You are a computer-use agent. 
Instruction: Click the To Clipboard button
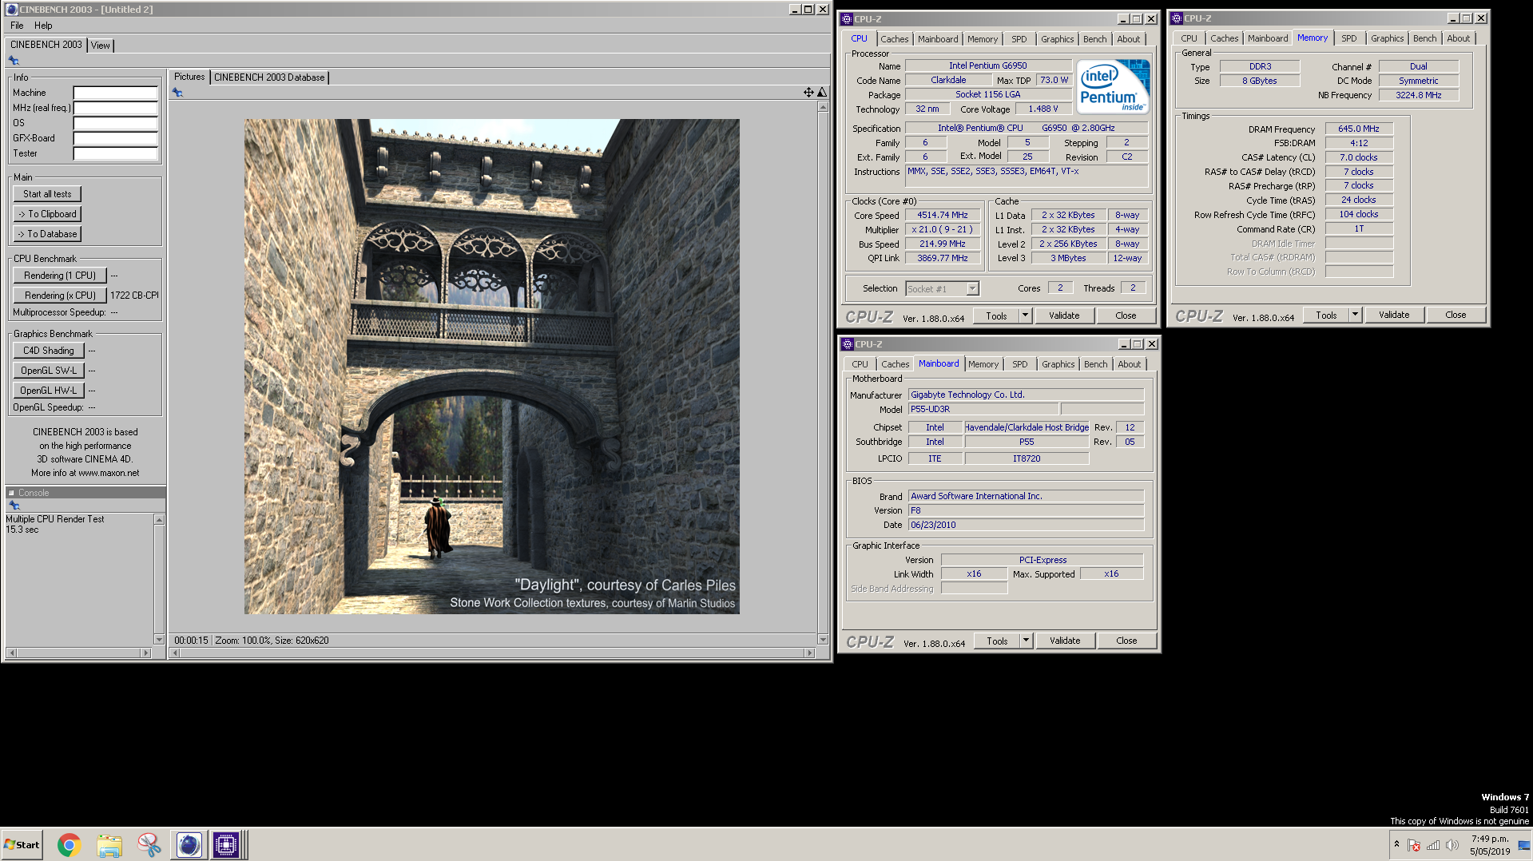pyautogui.click(x=47, y=214)
